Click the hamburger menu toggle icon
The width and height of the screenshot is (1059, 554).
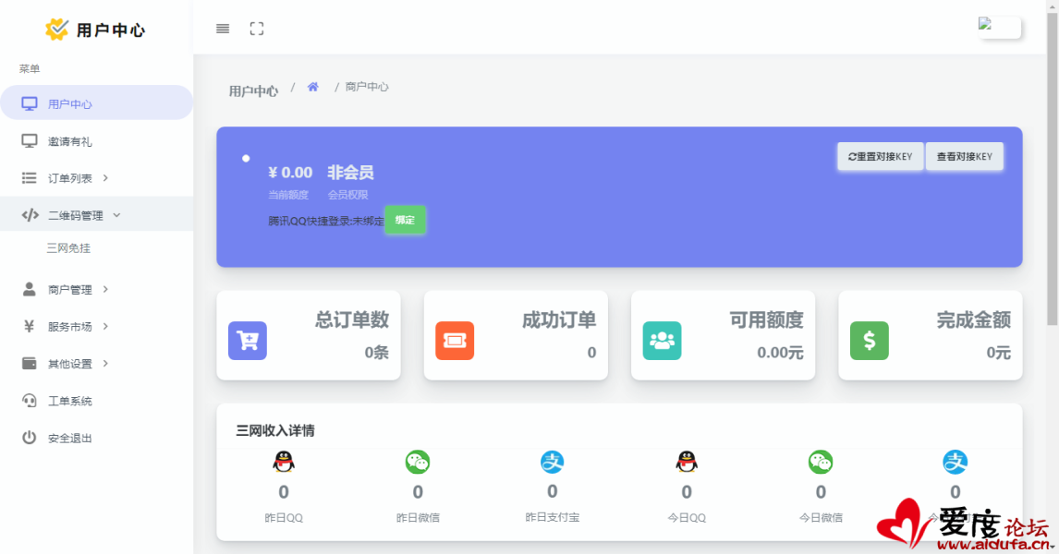(x=222, y=29)
